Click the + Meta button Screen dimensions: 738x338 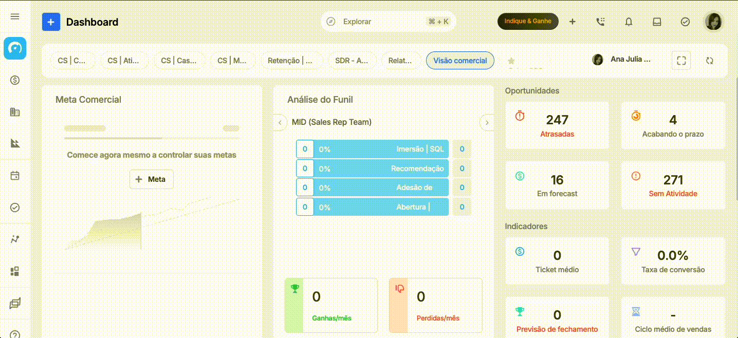(x=151, y=179)
